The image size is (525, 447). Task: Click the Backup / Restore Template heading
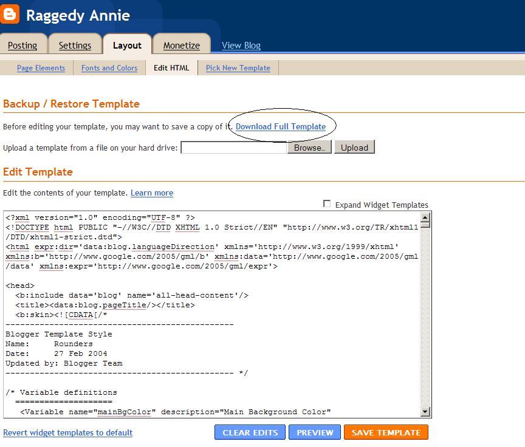[71, 104]
